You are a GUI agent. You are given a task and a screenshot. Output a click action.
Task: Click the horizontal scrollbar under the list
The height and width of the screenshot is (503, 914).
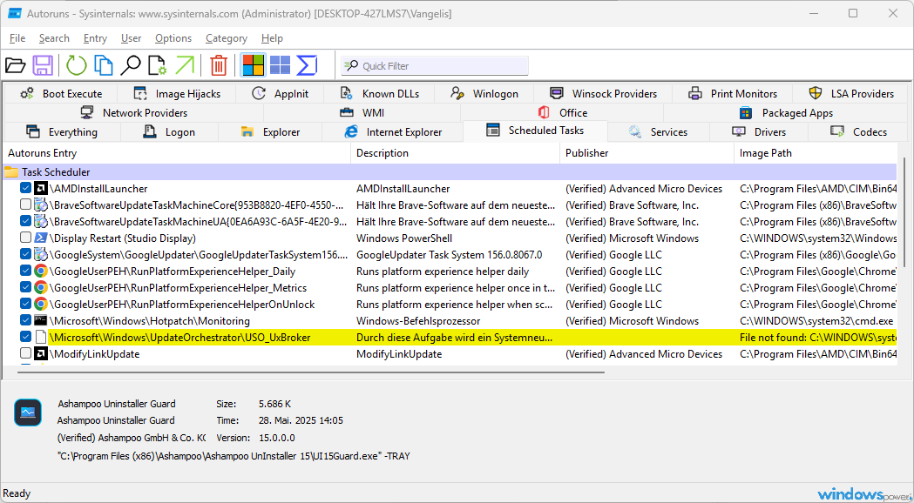coord(311,372)
